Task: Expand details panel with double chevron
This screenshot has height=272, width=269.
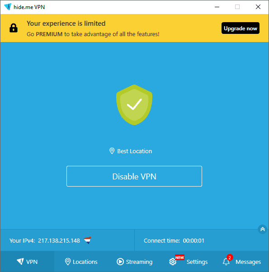Action: [x=262, y=230]
